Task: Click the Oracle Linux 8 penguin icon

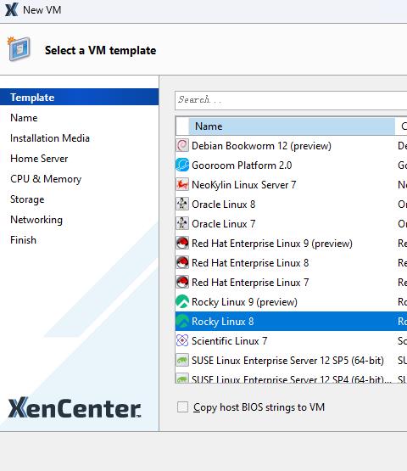Action: pos(182,204)
